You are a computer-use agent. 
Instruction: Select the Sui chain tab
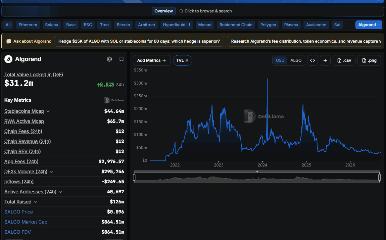point(337,25)
